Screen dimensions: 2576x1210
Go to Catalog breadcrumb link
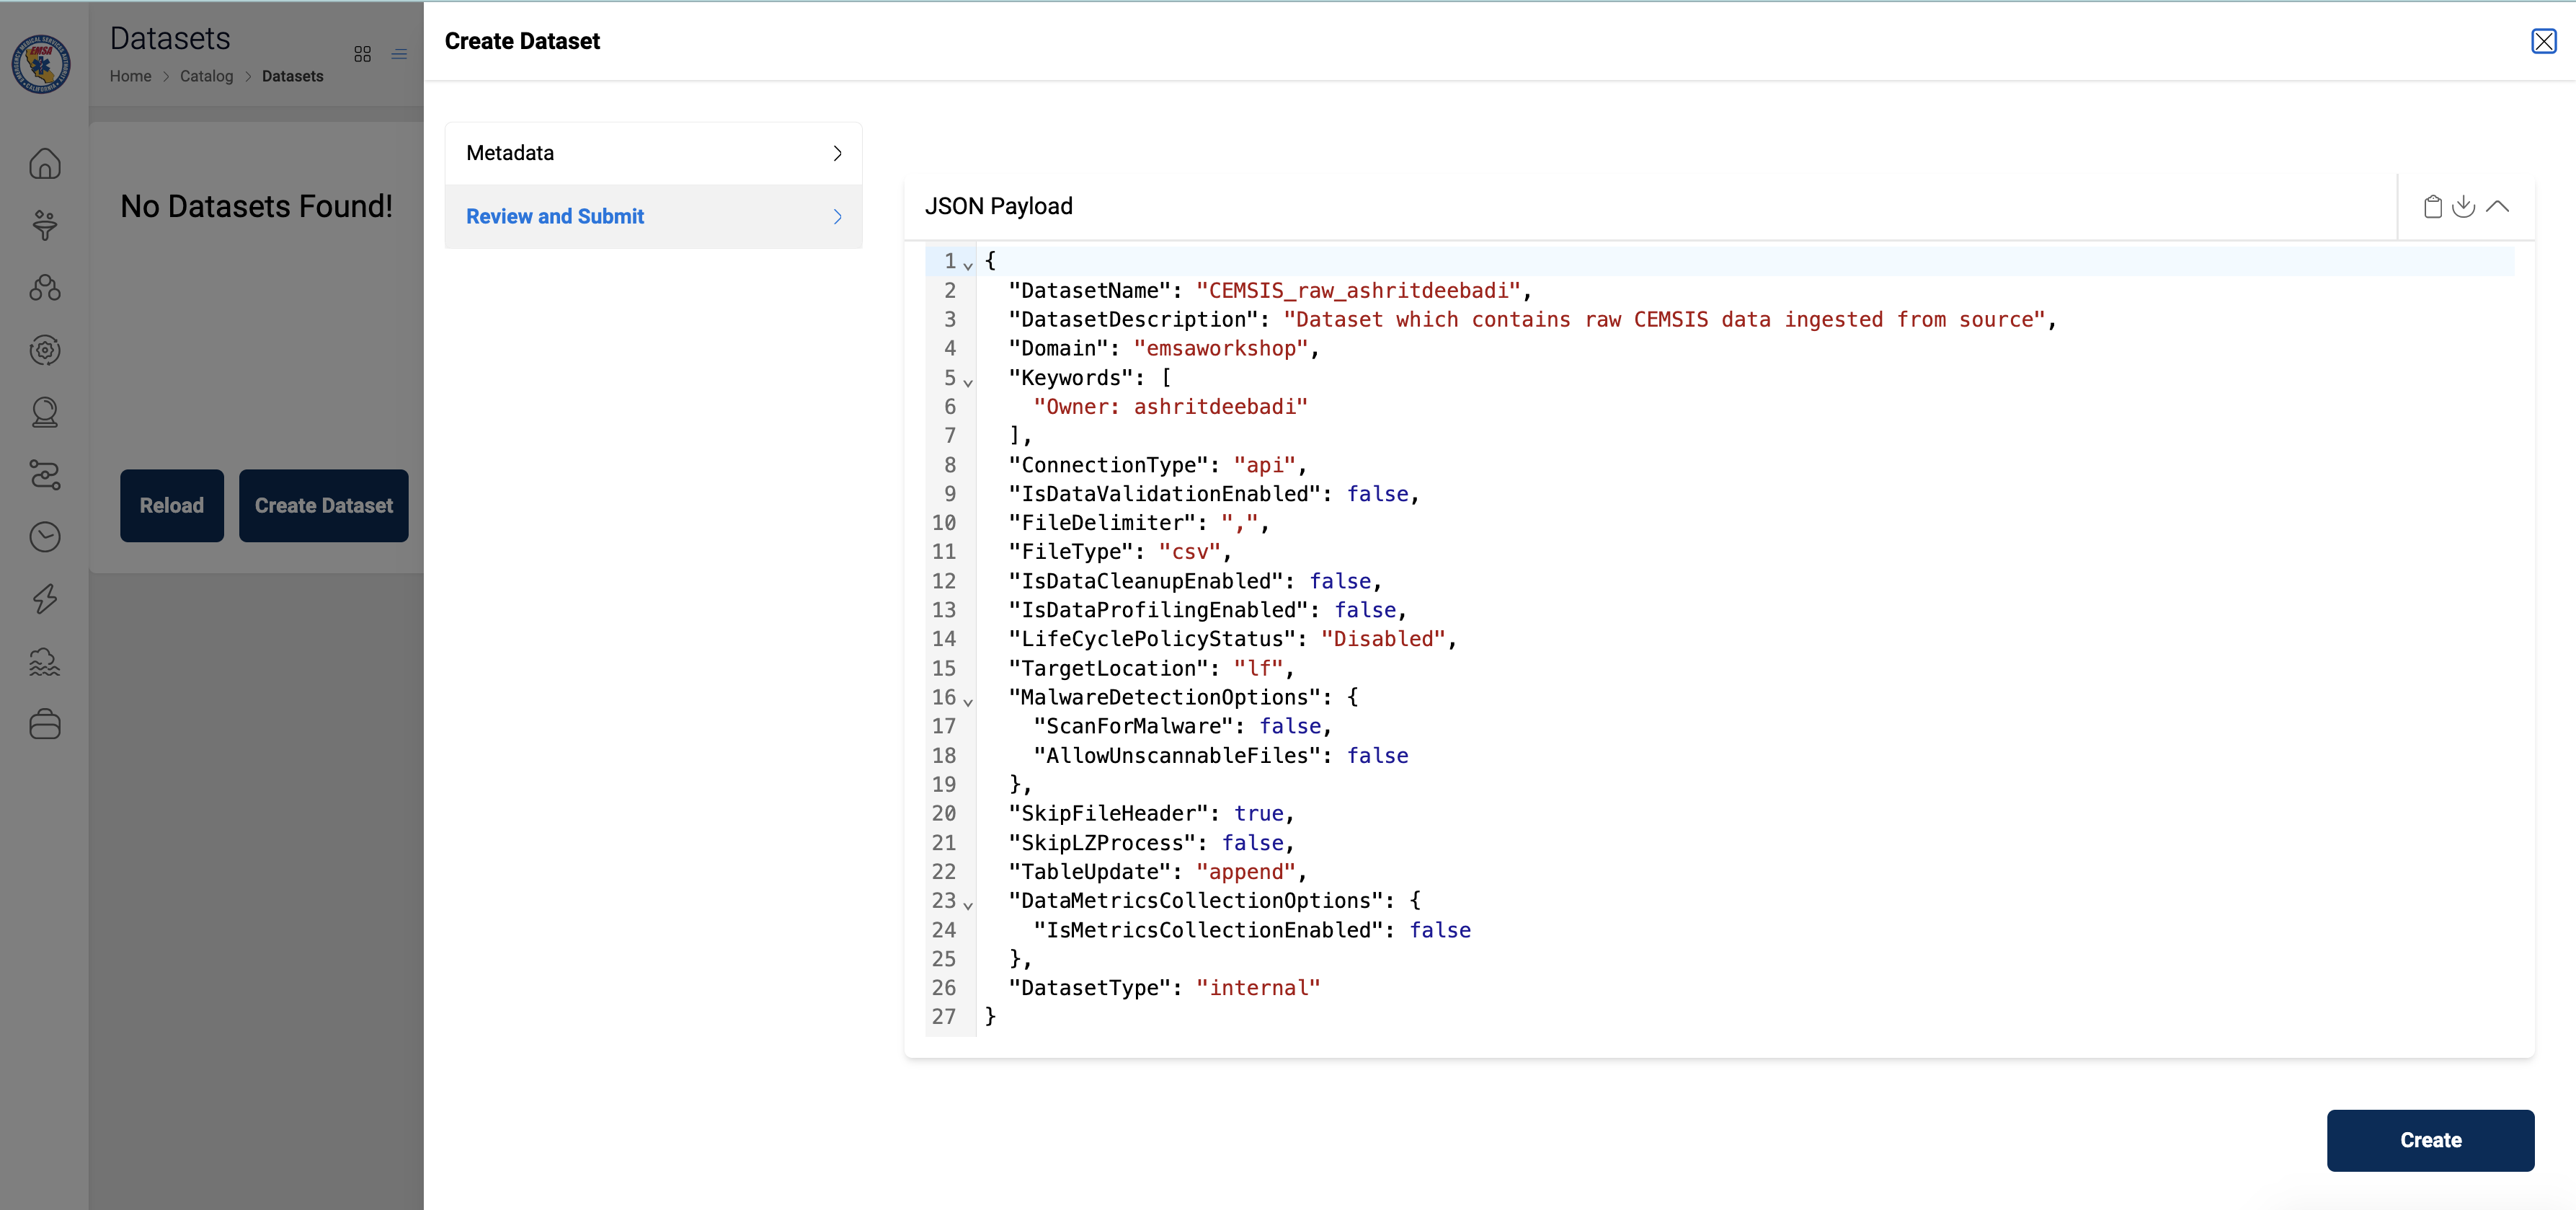point(206,76)
